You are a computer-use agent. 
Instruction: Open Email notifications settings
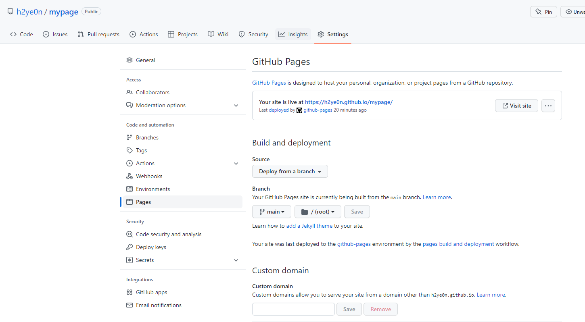(x=183, y=305)
